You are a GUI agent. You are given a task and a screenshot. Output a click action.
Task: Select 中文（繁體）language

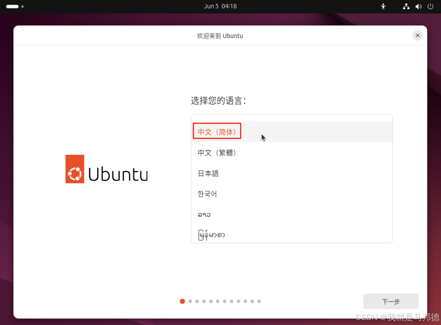pyautogui.click(x=291, y=152)
